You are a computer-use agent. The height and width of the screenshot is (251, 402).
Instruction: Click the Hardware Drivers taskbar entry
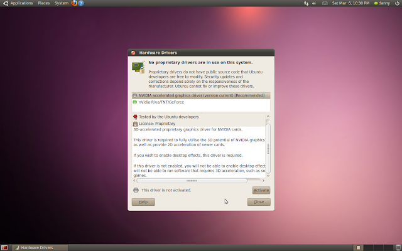coord(40,247)
